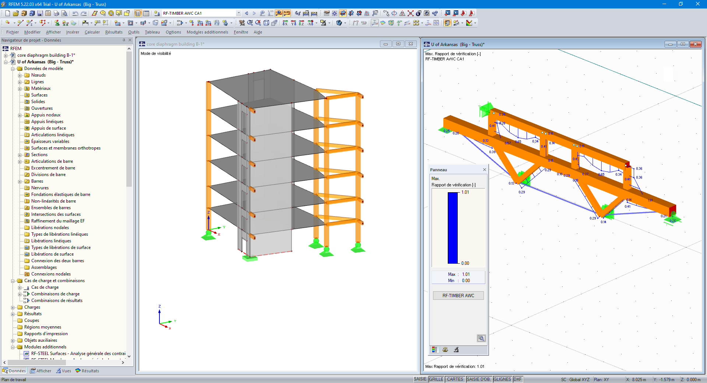The width and height of the screenshot is (707, 383).
Task: Expand the Sections tree node
Action: [x=20, y=155]
